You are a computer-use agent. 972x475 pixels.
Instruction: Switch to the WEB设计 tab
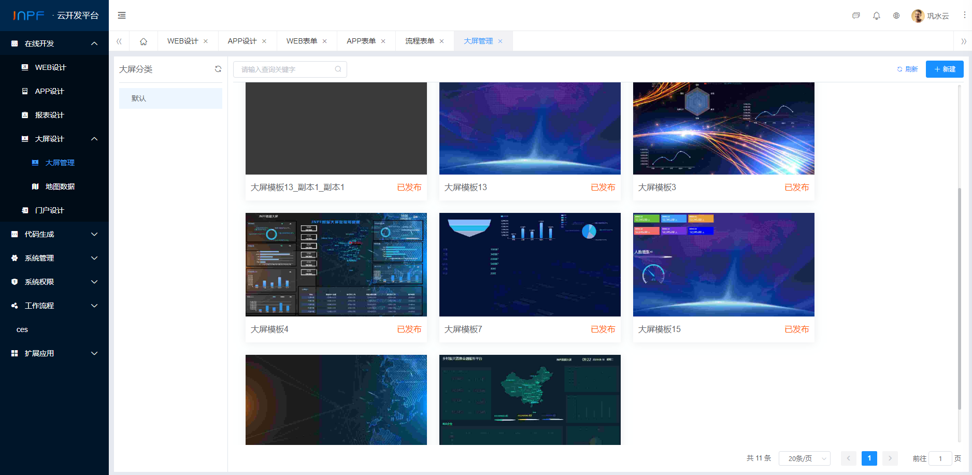[183, 41]
